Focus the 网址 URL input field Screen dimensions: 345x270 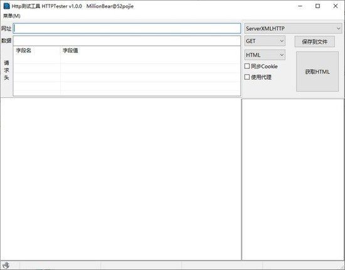tap(127, 28)
